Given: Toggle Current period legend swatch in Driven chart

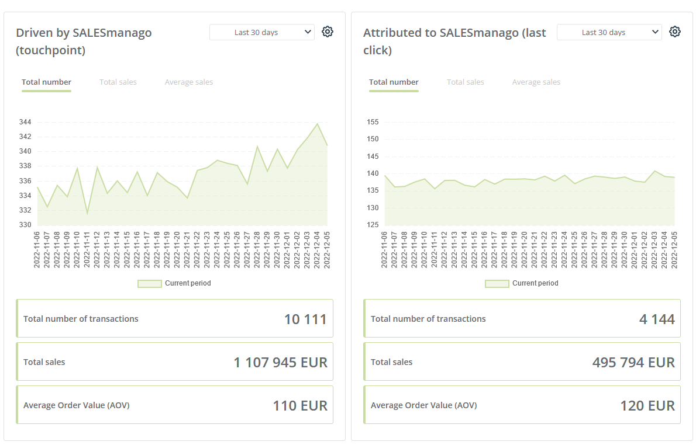Looking at the screenshot, I should [x=150, y=284].
